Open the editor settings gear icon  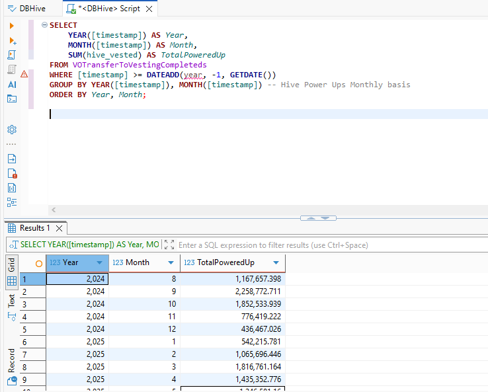[x=12, y=130]
